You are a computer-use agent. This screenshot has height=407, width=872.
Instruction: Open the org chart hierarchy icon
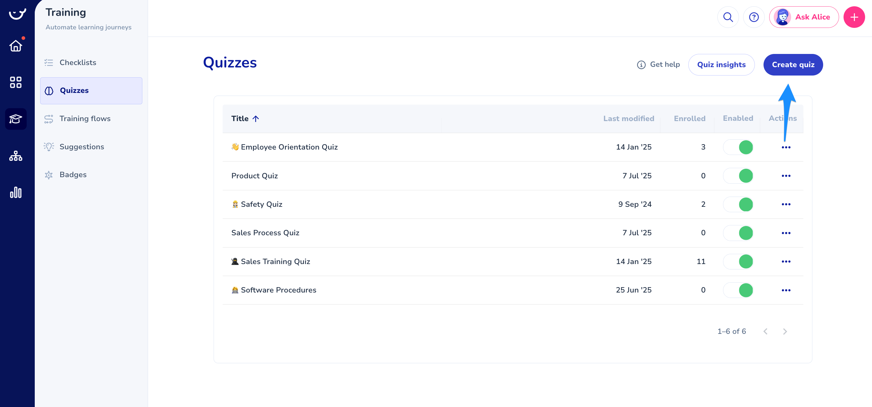click(x=16, y=156)
